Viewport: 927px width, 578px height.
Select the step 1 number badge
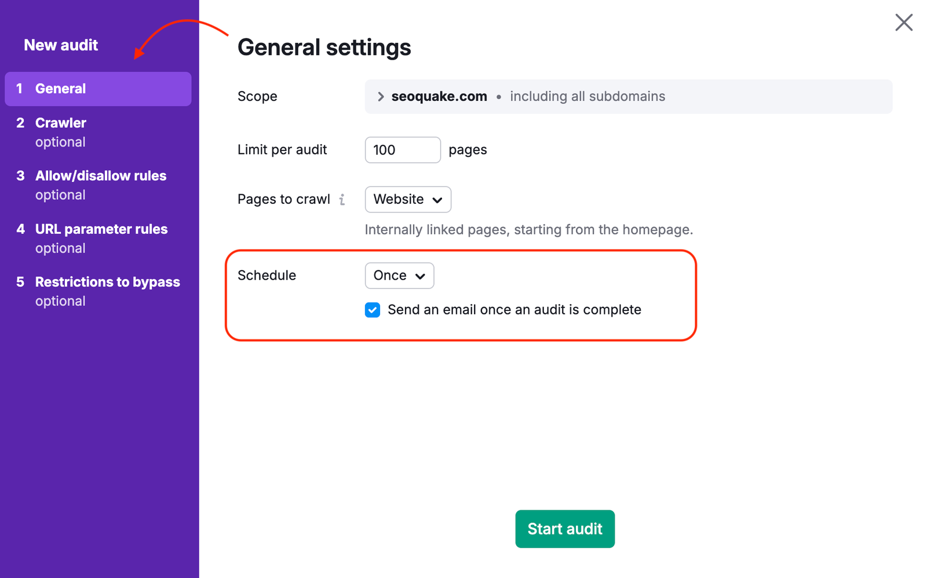click(20, 89)
